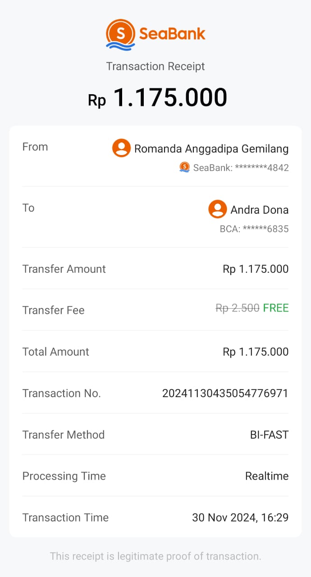Click the Transaction No. label

pos(62,394)
